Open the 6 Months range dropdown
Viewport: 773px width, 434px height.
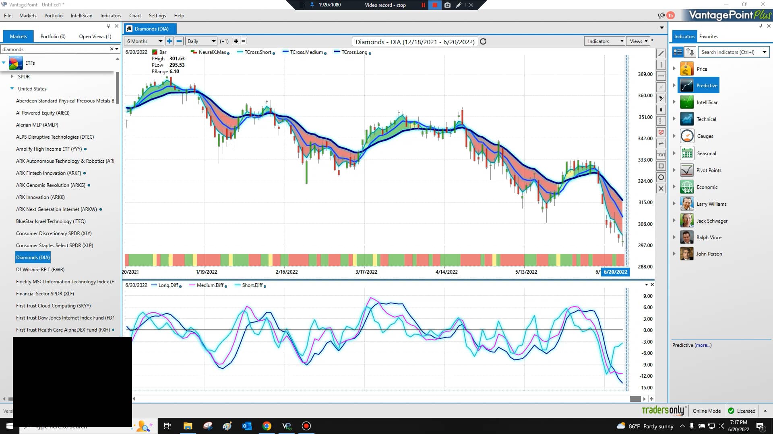pos(144,41)
